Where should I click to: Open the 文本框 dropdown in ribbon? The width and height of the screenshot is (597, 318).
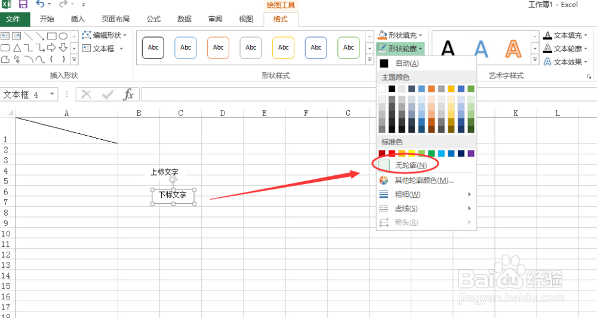[103, 49]
